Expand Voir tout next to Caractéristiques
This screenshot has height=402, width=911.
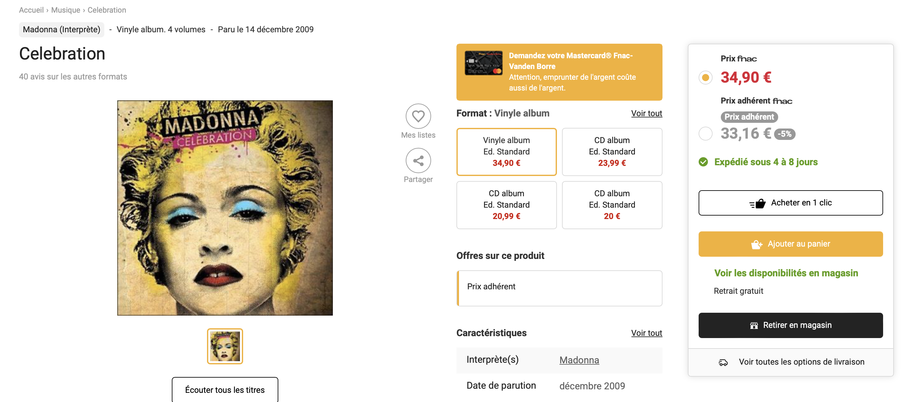[x=646, y=333]
